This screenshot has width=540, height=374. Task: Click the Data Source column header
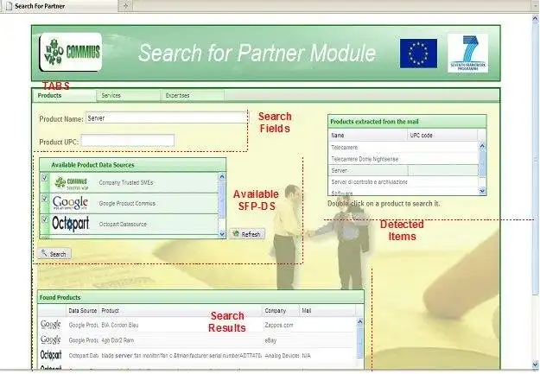tap(82, 311)
